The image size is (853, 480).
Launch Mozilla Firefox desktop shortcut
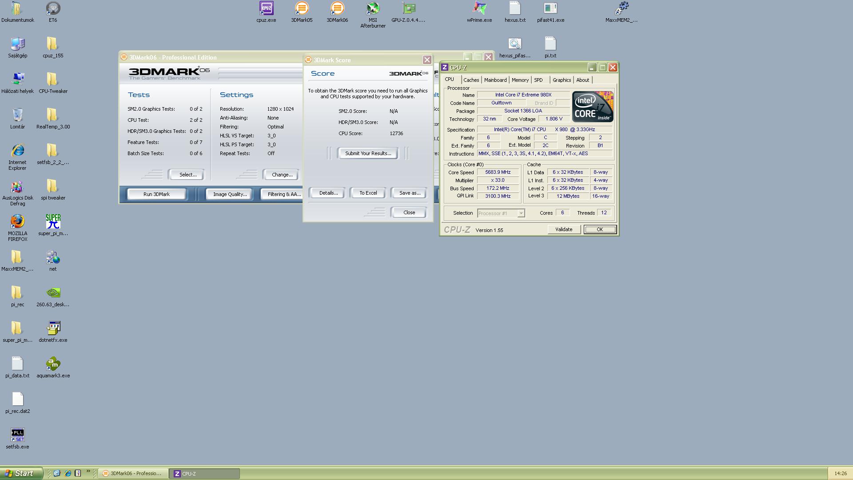point(17,228)
